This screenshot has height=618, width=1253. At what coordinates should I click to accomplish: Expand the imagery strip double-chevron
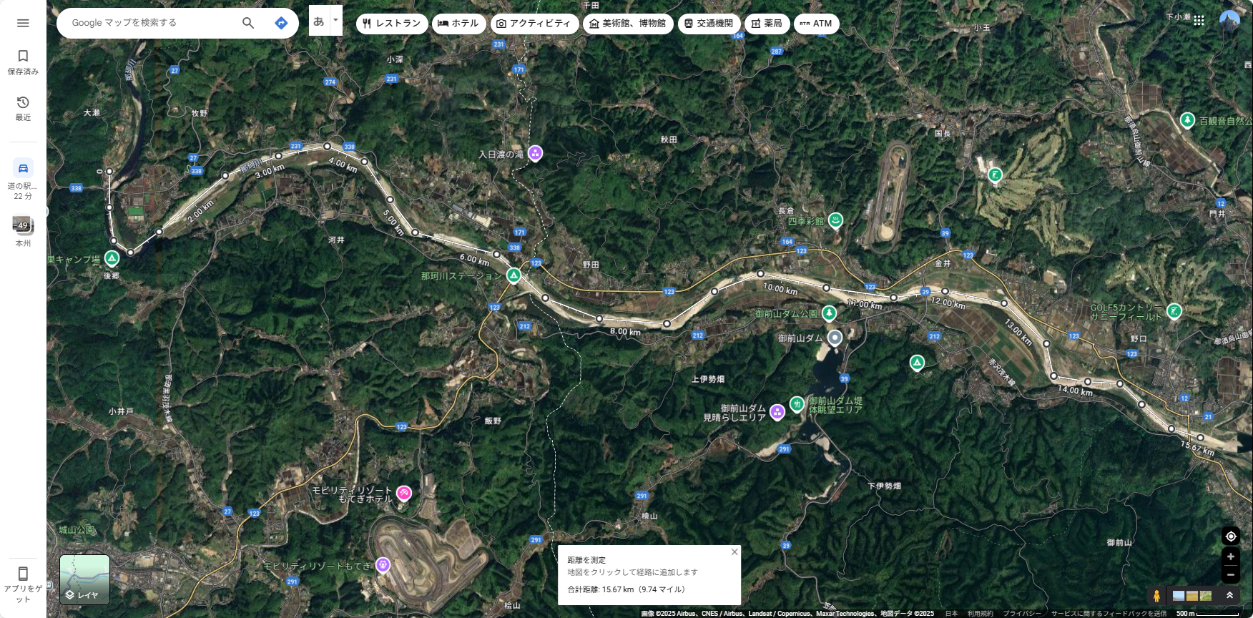[1229, 595]
